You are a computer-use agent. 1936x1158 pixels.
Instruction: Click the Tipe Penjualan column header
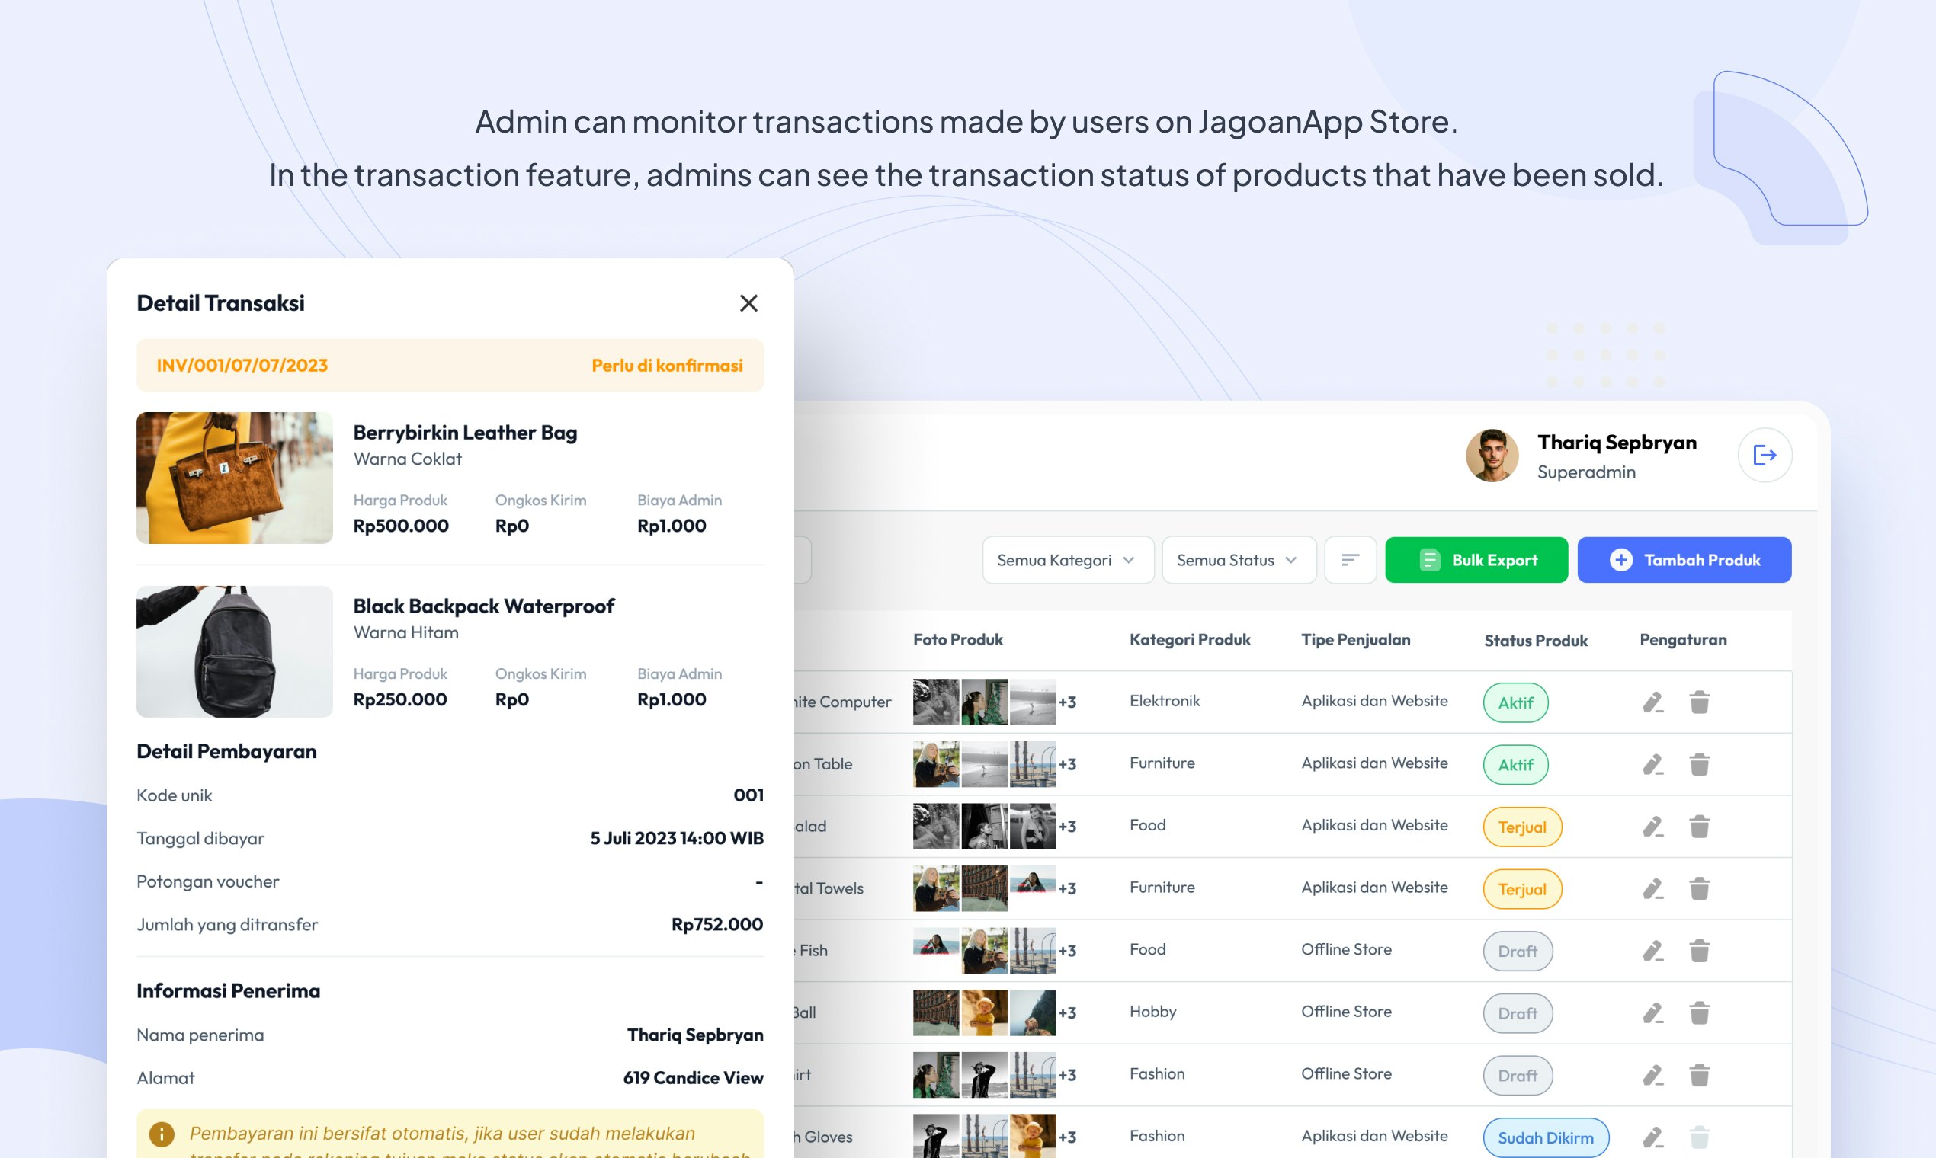click(x=1355, y=639)
